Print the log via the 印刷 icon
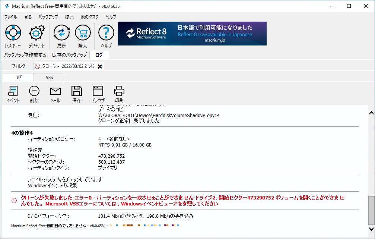Viewport: 375px width, 239px height. (x=119, y=91)
